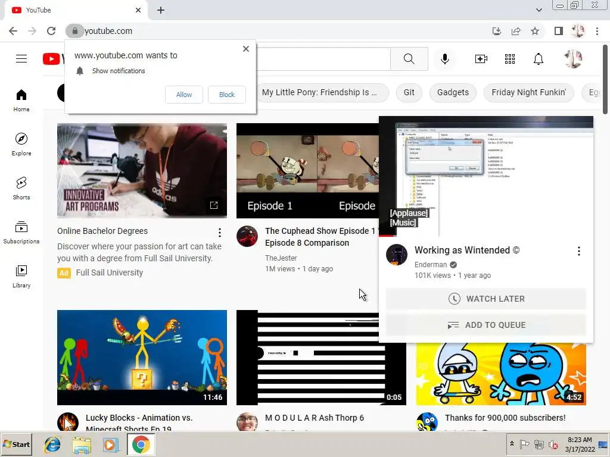Open options for Online Bachelor Degrees ad
Viewport: 610px width, 457px height.
[220, 233]
